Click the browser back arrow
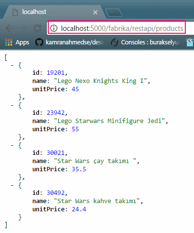This screenshot has width=194, height=233. (9, 28)
